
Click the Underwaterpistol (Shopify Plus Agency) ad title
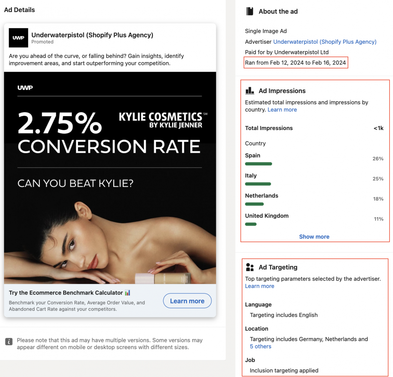(92, 35)
